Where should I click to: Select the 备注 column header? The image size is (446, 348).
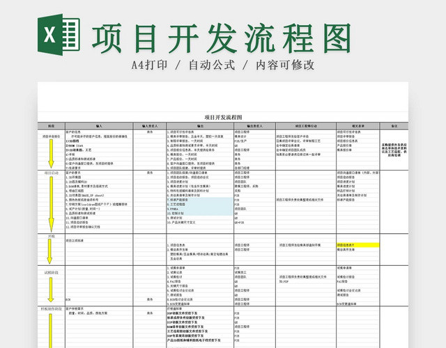pyautogui.click(x=394, y=126)
